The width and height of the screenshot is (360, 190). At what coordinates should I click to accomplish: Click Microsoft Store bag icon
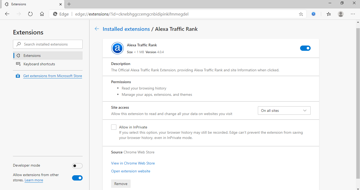coord(18,76)
